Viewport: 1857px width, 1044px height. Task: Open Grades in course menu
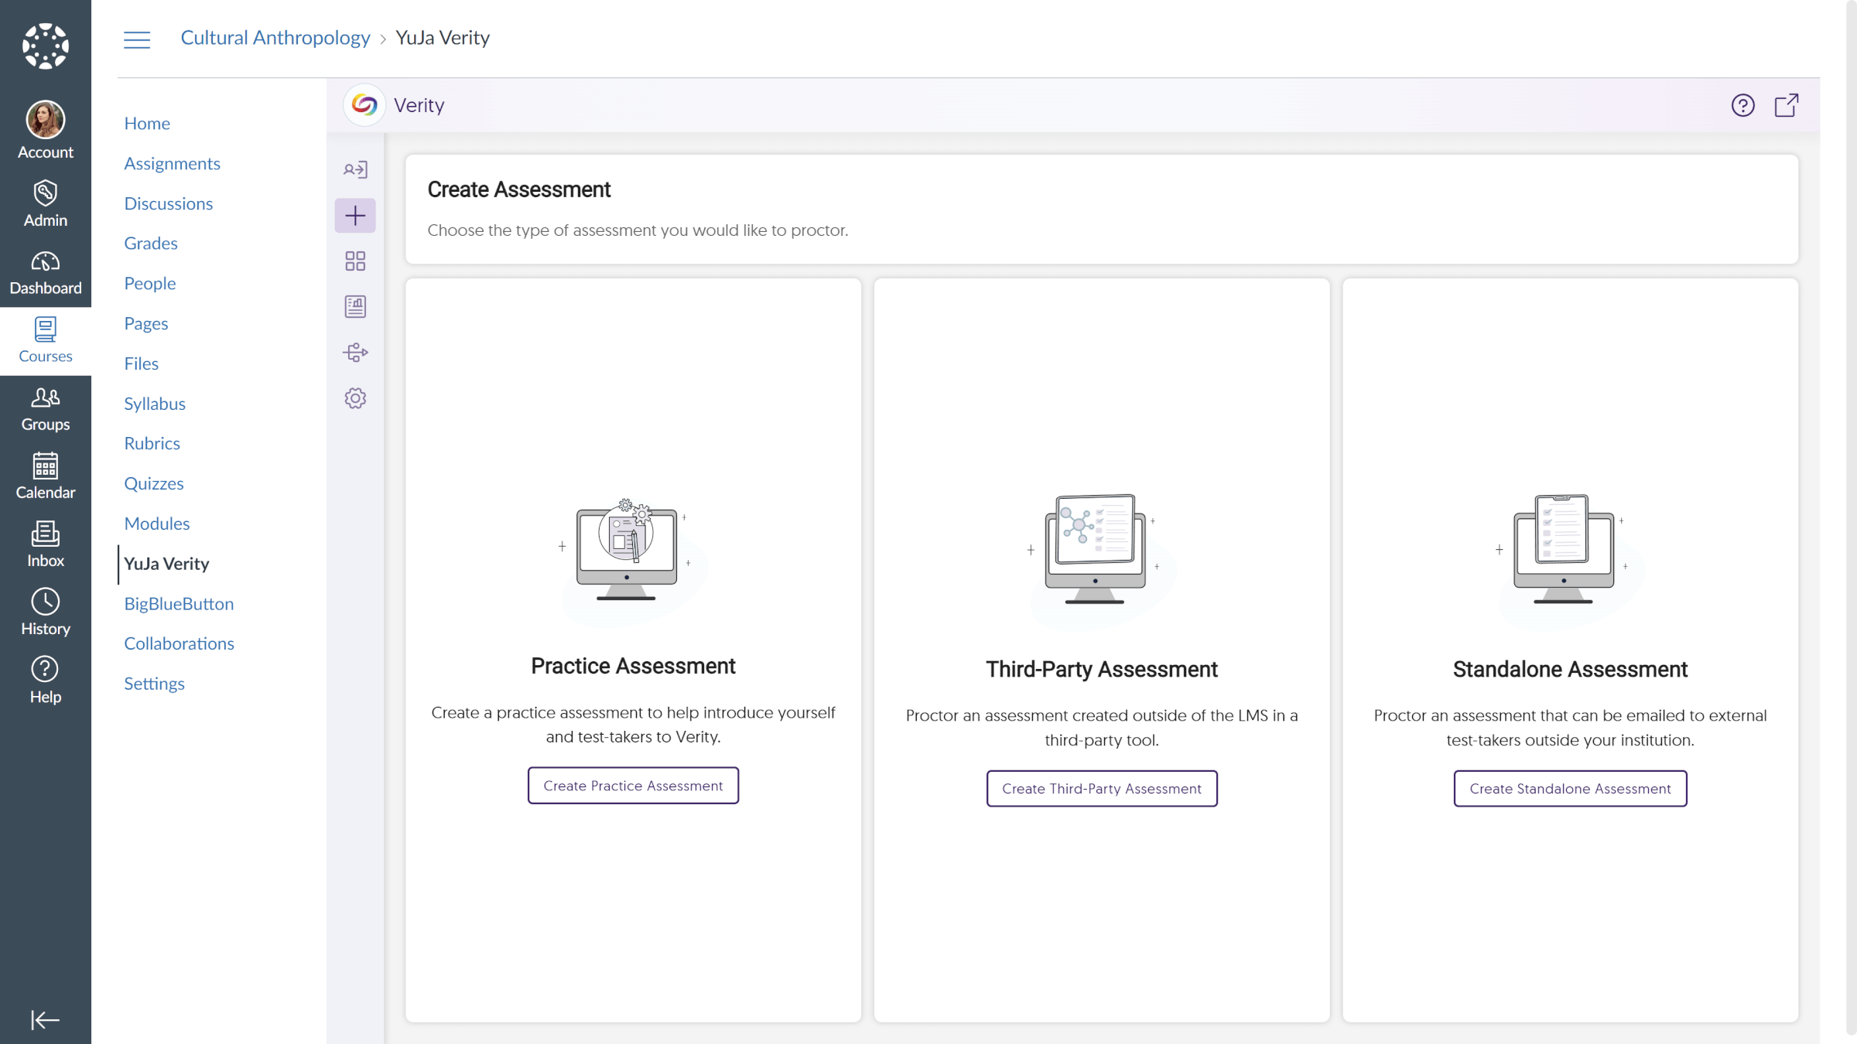[151, 243]
